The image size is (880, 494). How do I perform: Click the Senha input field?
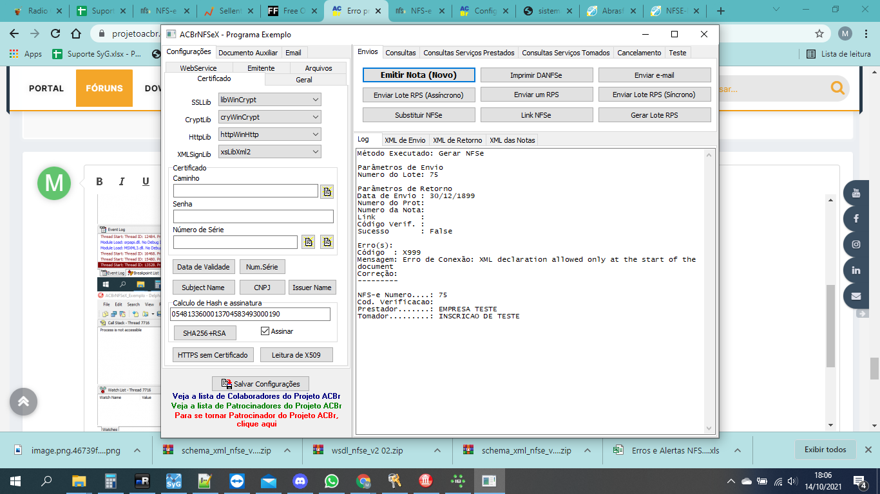coord(253,217)
